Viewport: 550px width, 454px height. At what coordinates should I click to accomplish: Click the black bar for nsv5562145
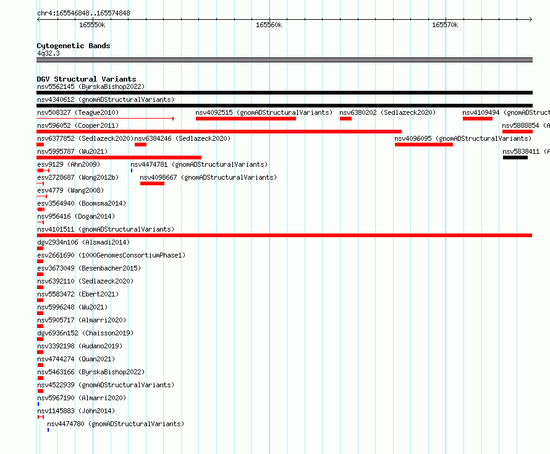[x=284, y=93]
